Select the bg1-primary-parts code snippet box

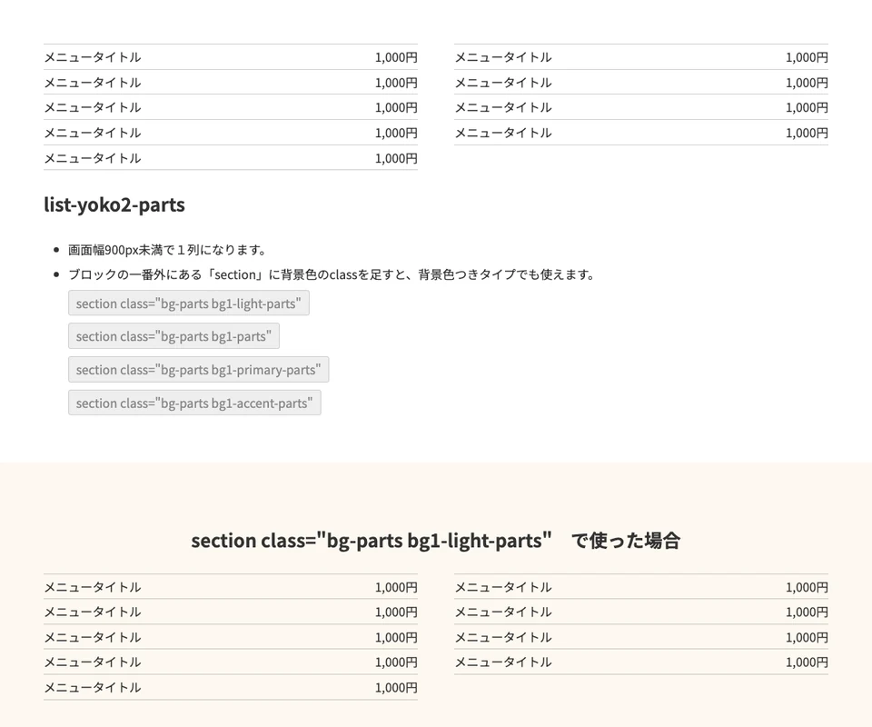(x=198, y=370)
